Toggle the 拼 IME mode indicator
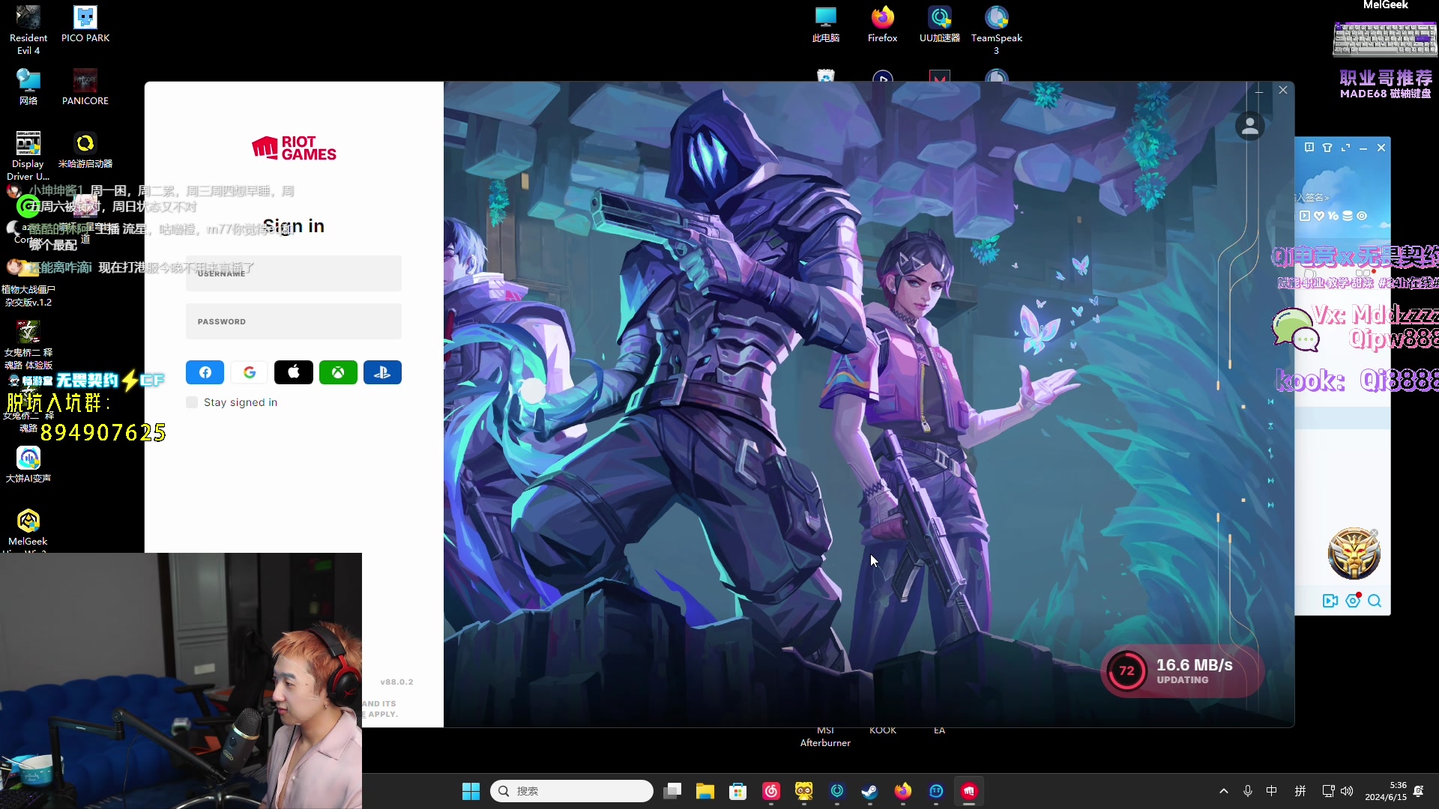Image resolution: width=1439 pixels, height=809 pixels. 1300,791
